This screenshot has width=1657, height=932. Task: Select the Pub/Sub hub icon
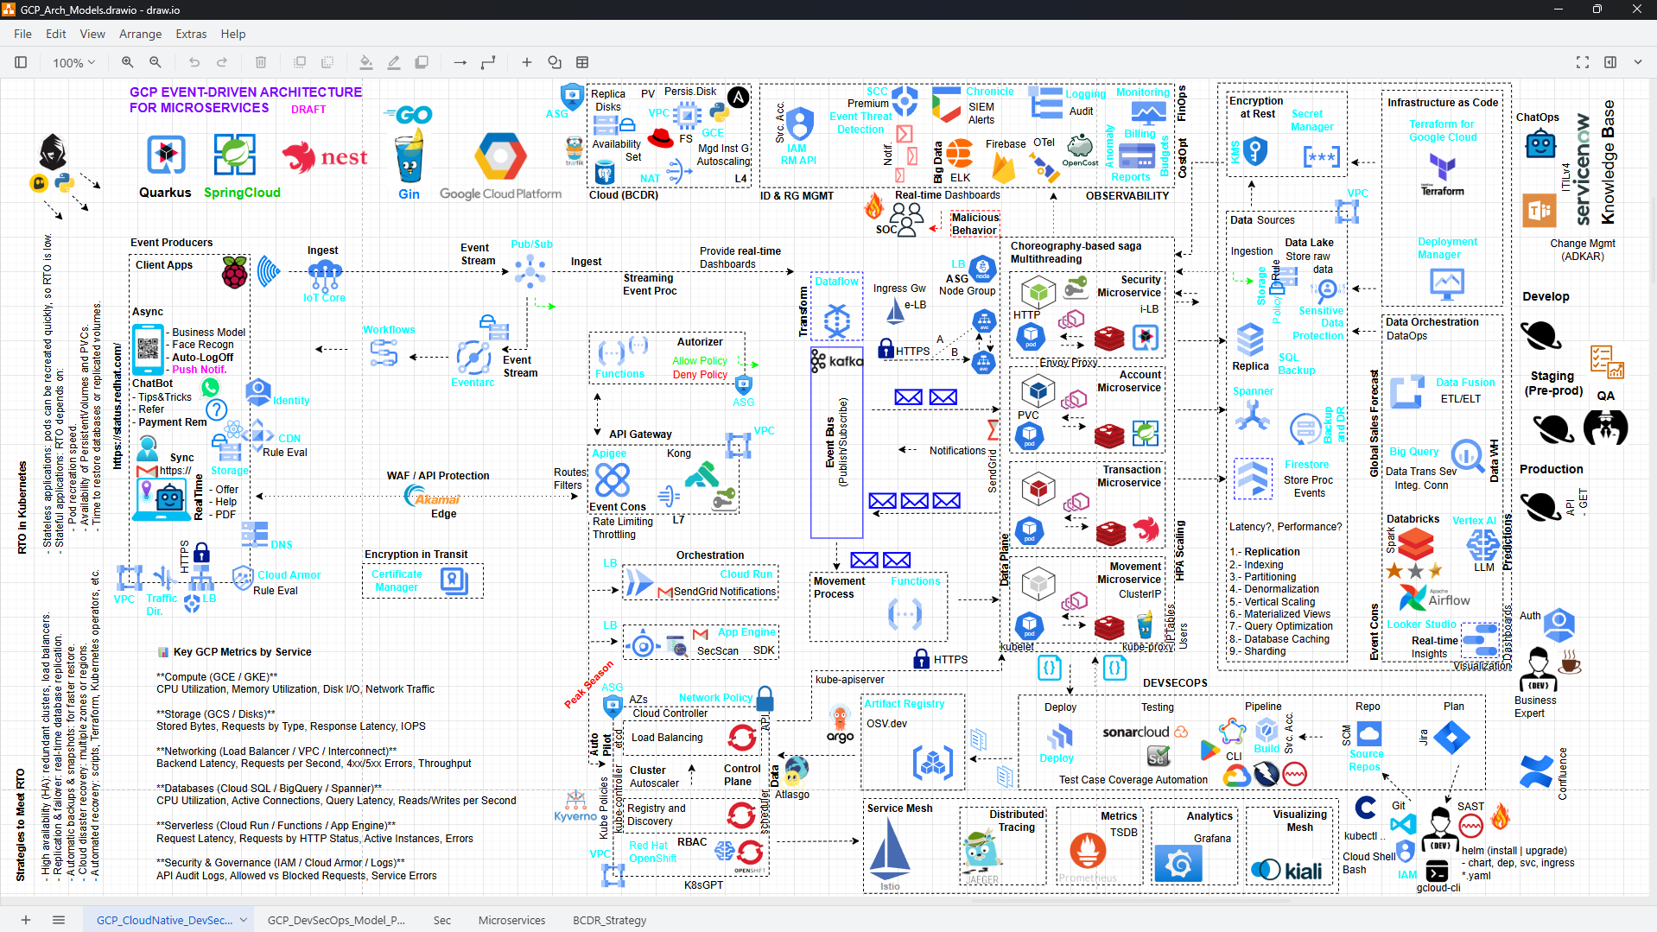point(530,273)
